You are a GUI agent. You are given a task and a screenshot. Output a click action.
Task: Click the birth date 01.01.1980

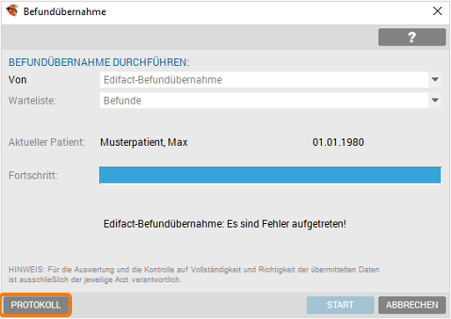tap(338, 142)
